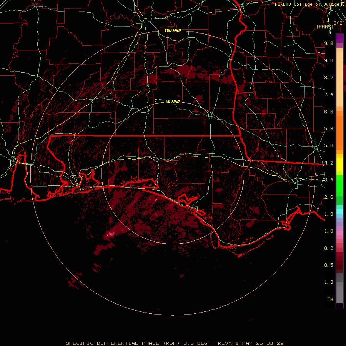This screenshot has width=346, height=346.
Task: Click the "TH" threshold label on legend
Action: (x=330, y=299)
